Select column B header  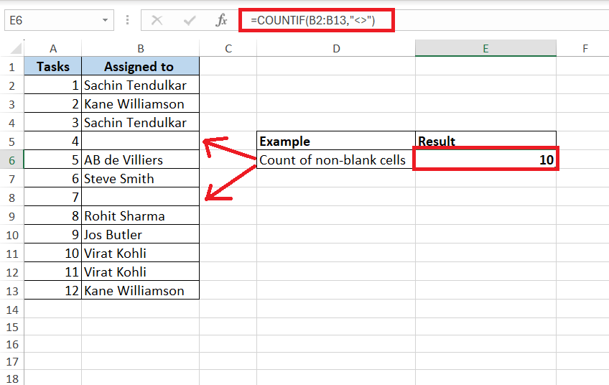pos(141,49)
